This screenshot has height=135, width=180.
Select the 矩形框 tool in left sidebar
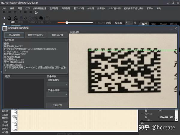(x=5, y=111)
